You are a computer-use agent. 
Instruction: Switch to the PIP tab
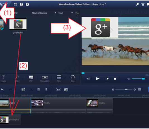[31, 79]
